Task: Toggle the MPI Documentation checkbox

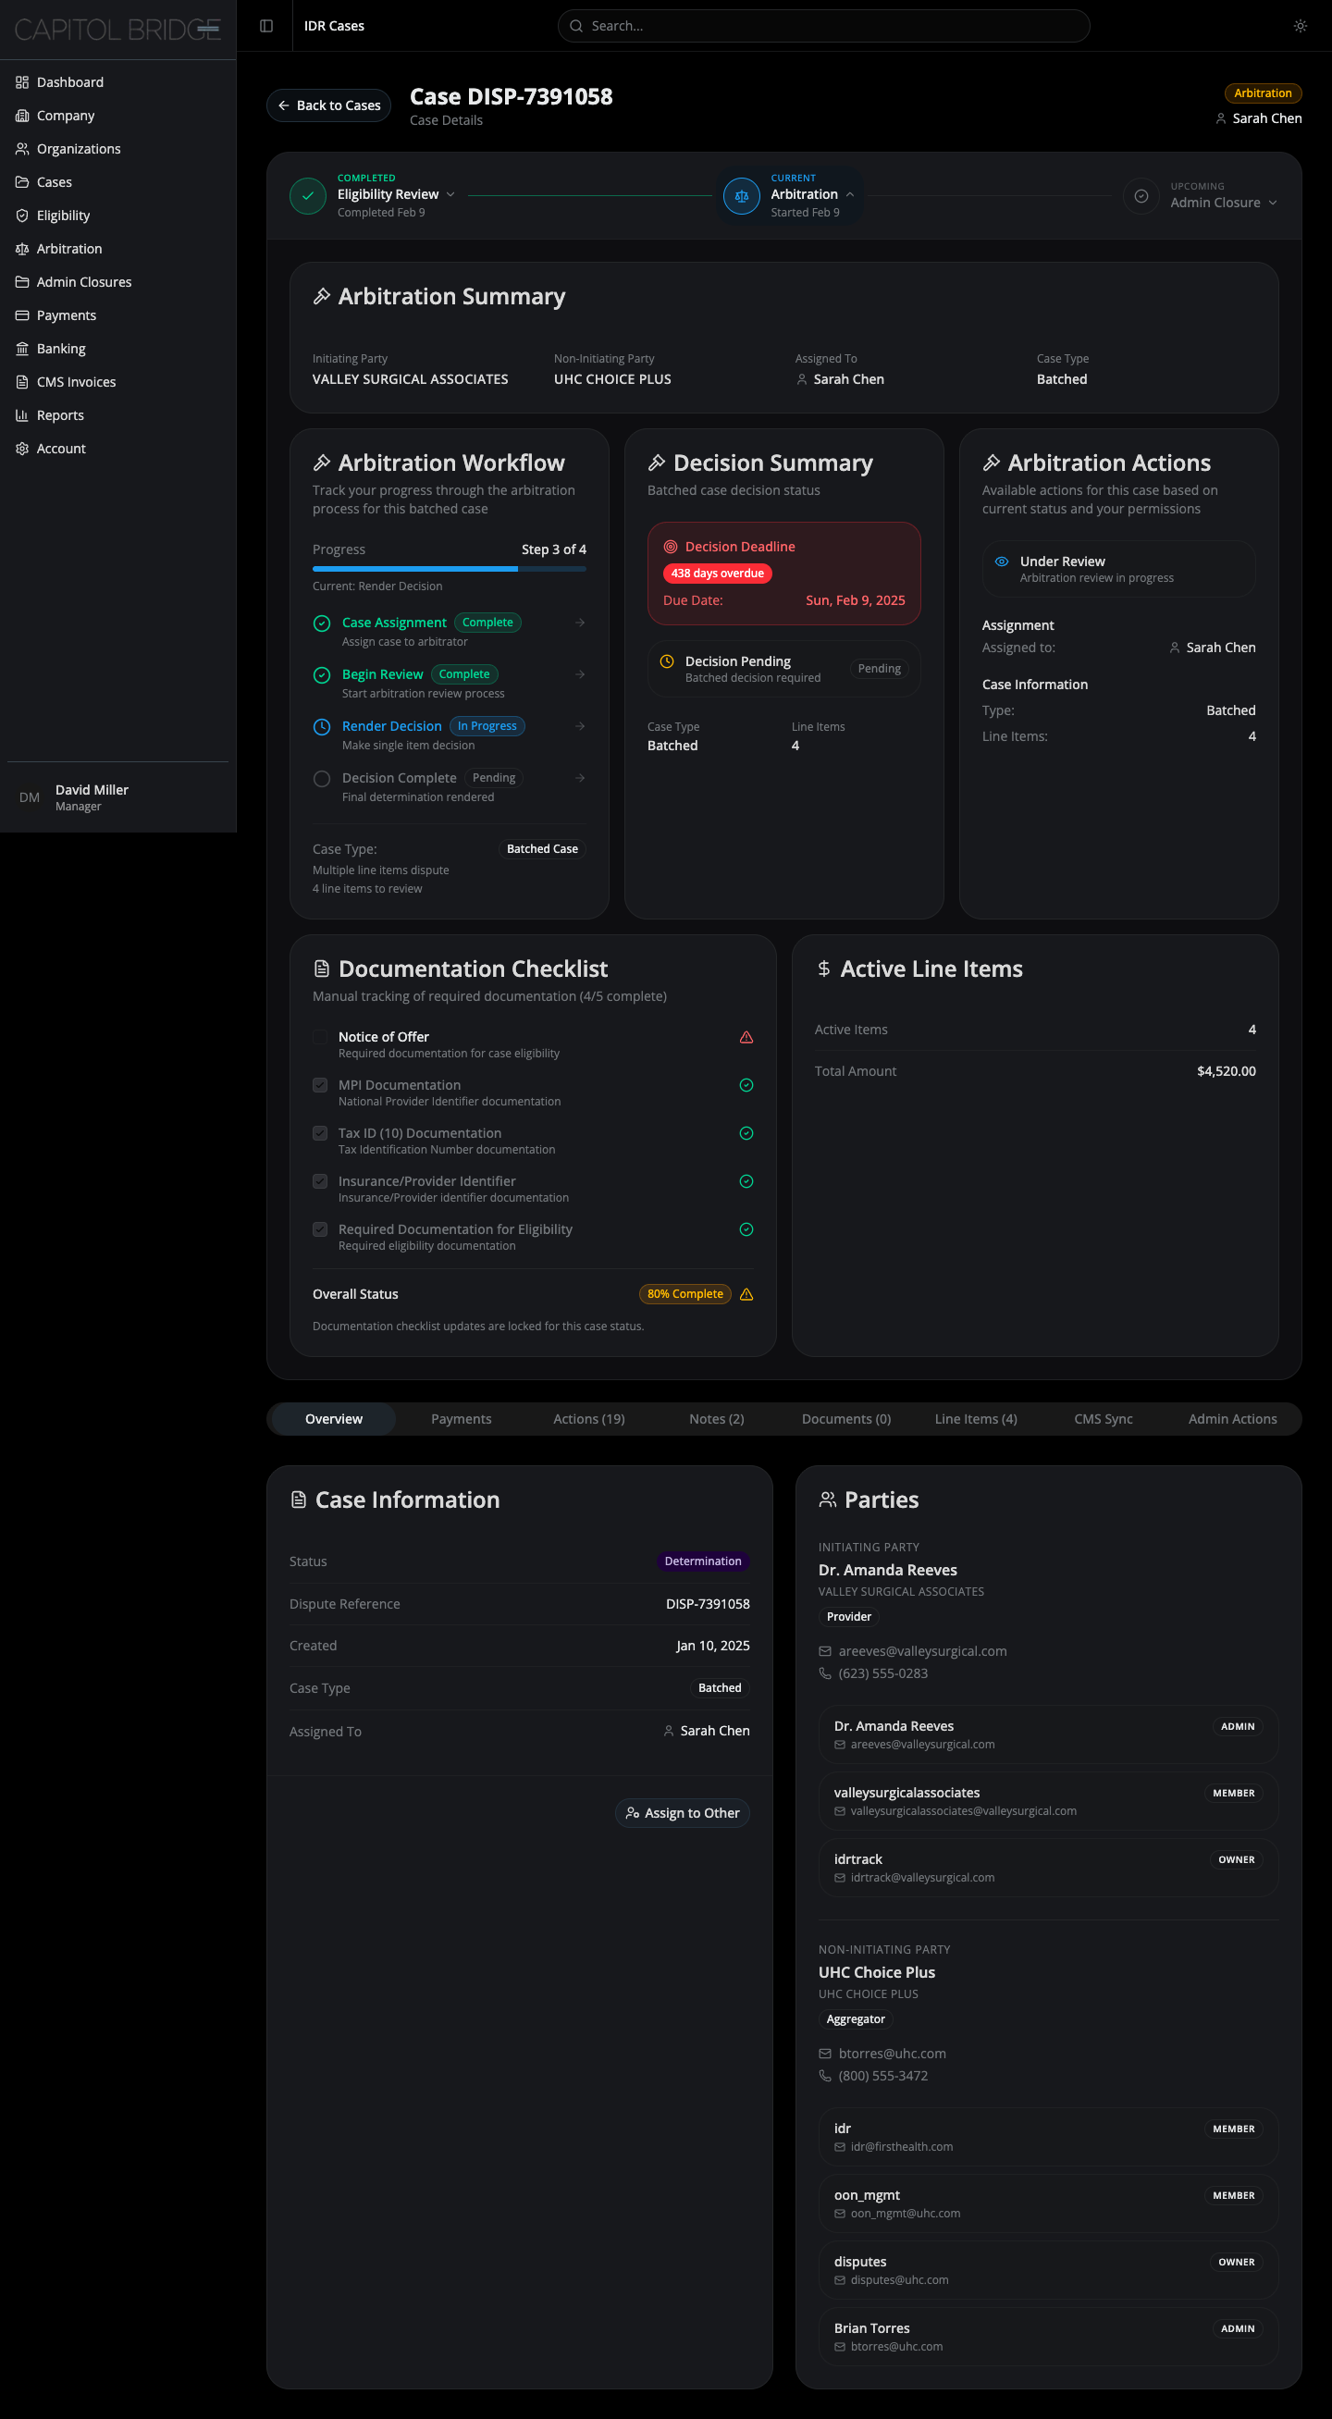Action: click(320, 1086)
